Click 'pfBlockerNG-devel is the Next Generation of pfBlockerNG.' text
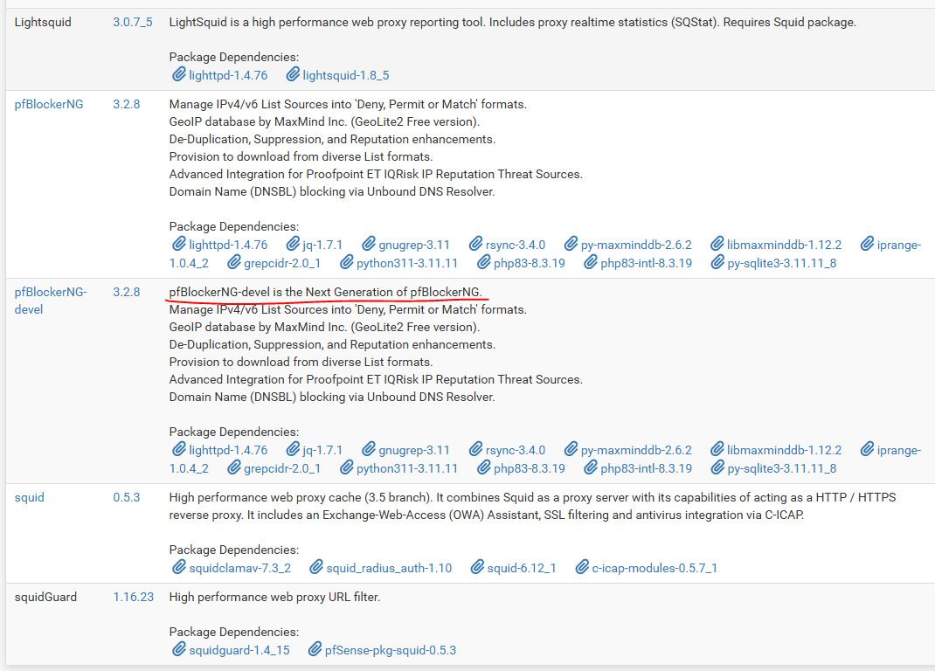 [326, 293]
